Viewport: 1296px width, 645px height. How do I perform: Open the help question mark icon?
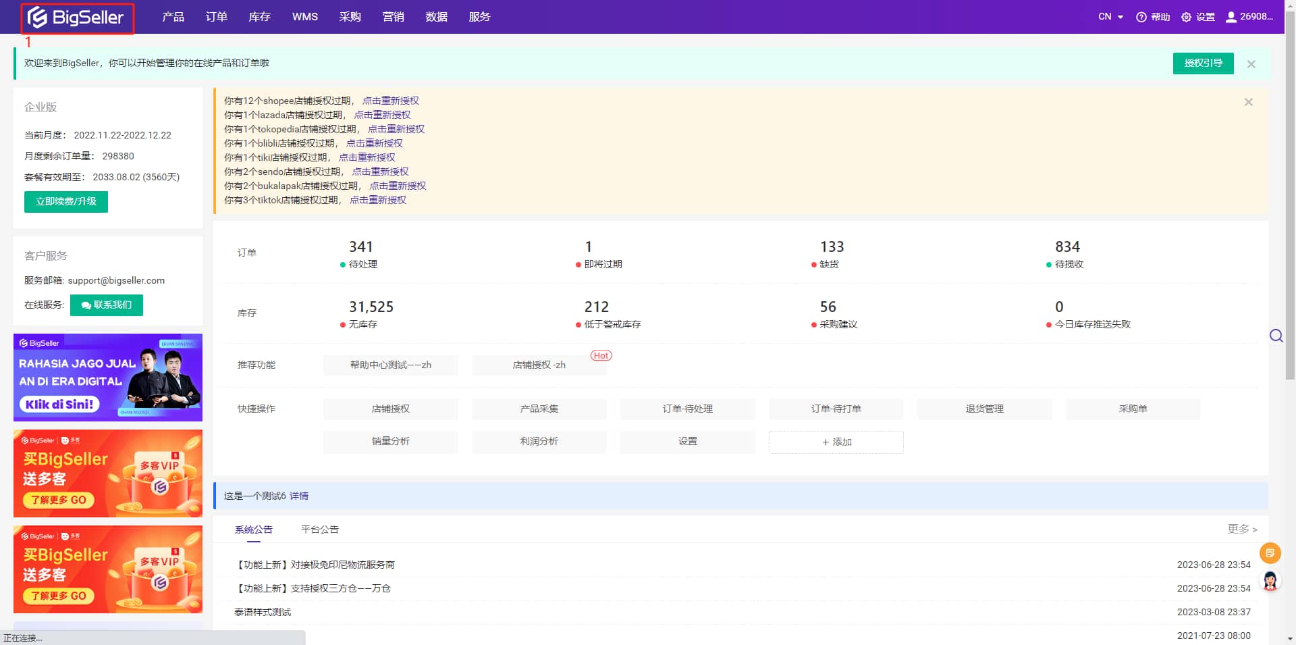pos(1141,17)
